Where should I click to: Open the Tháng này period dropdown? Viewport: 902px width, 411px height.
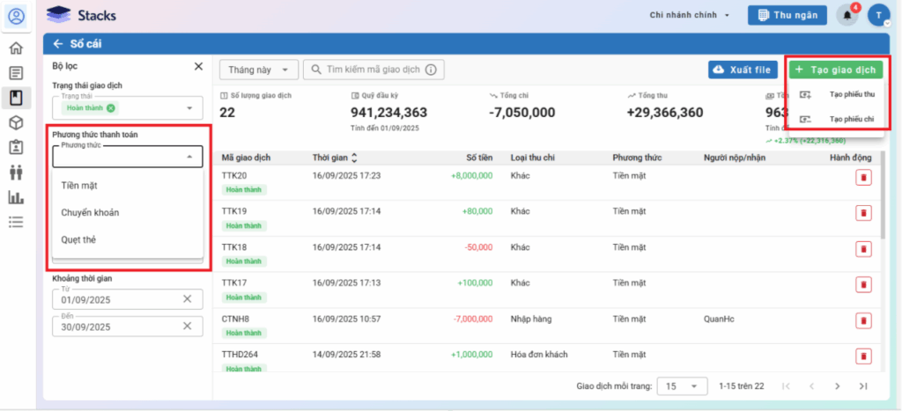coord(258,70)
